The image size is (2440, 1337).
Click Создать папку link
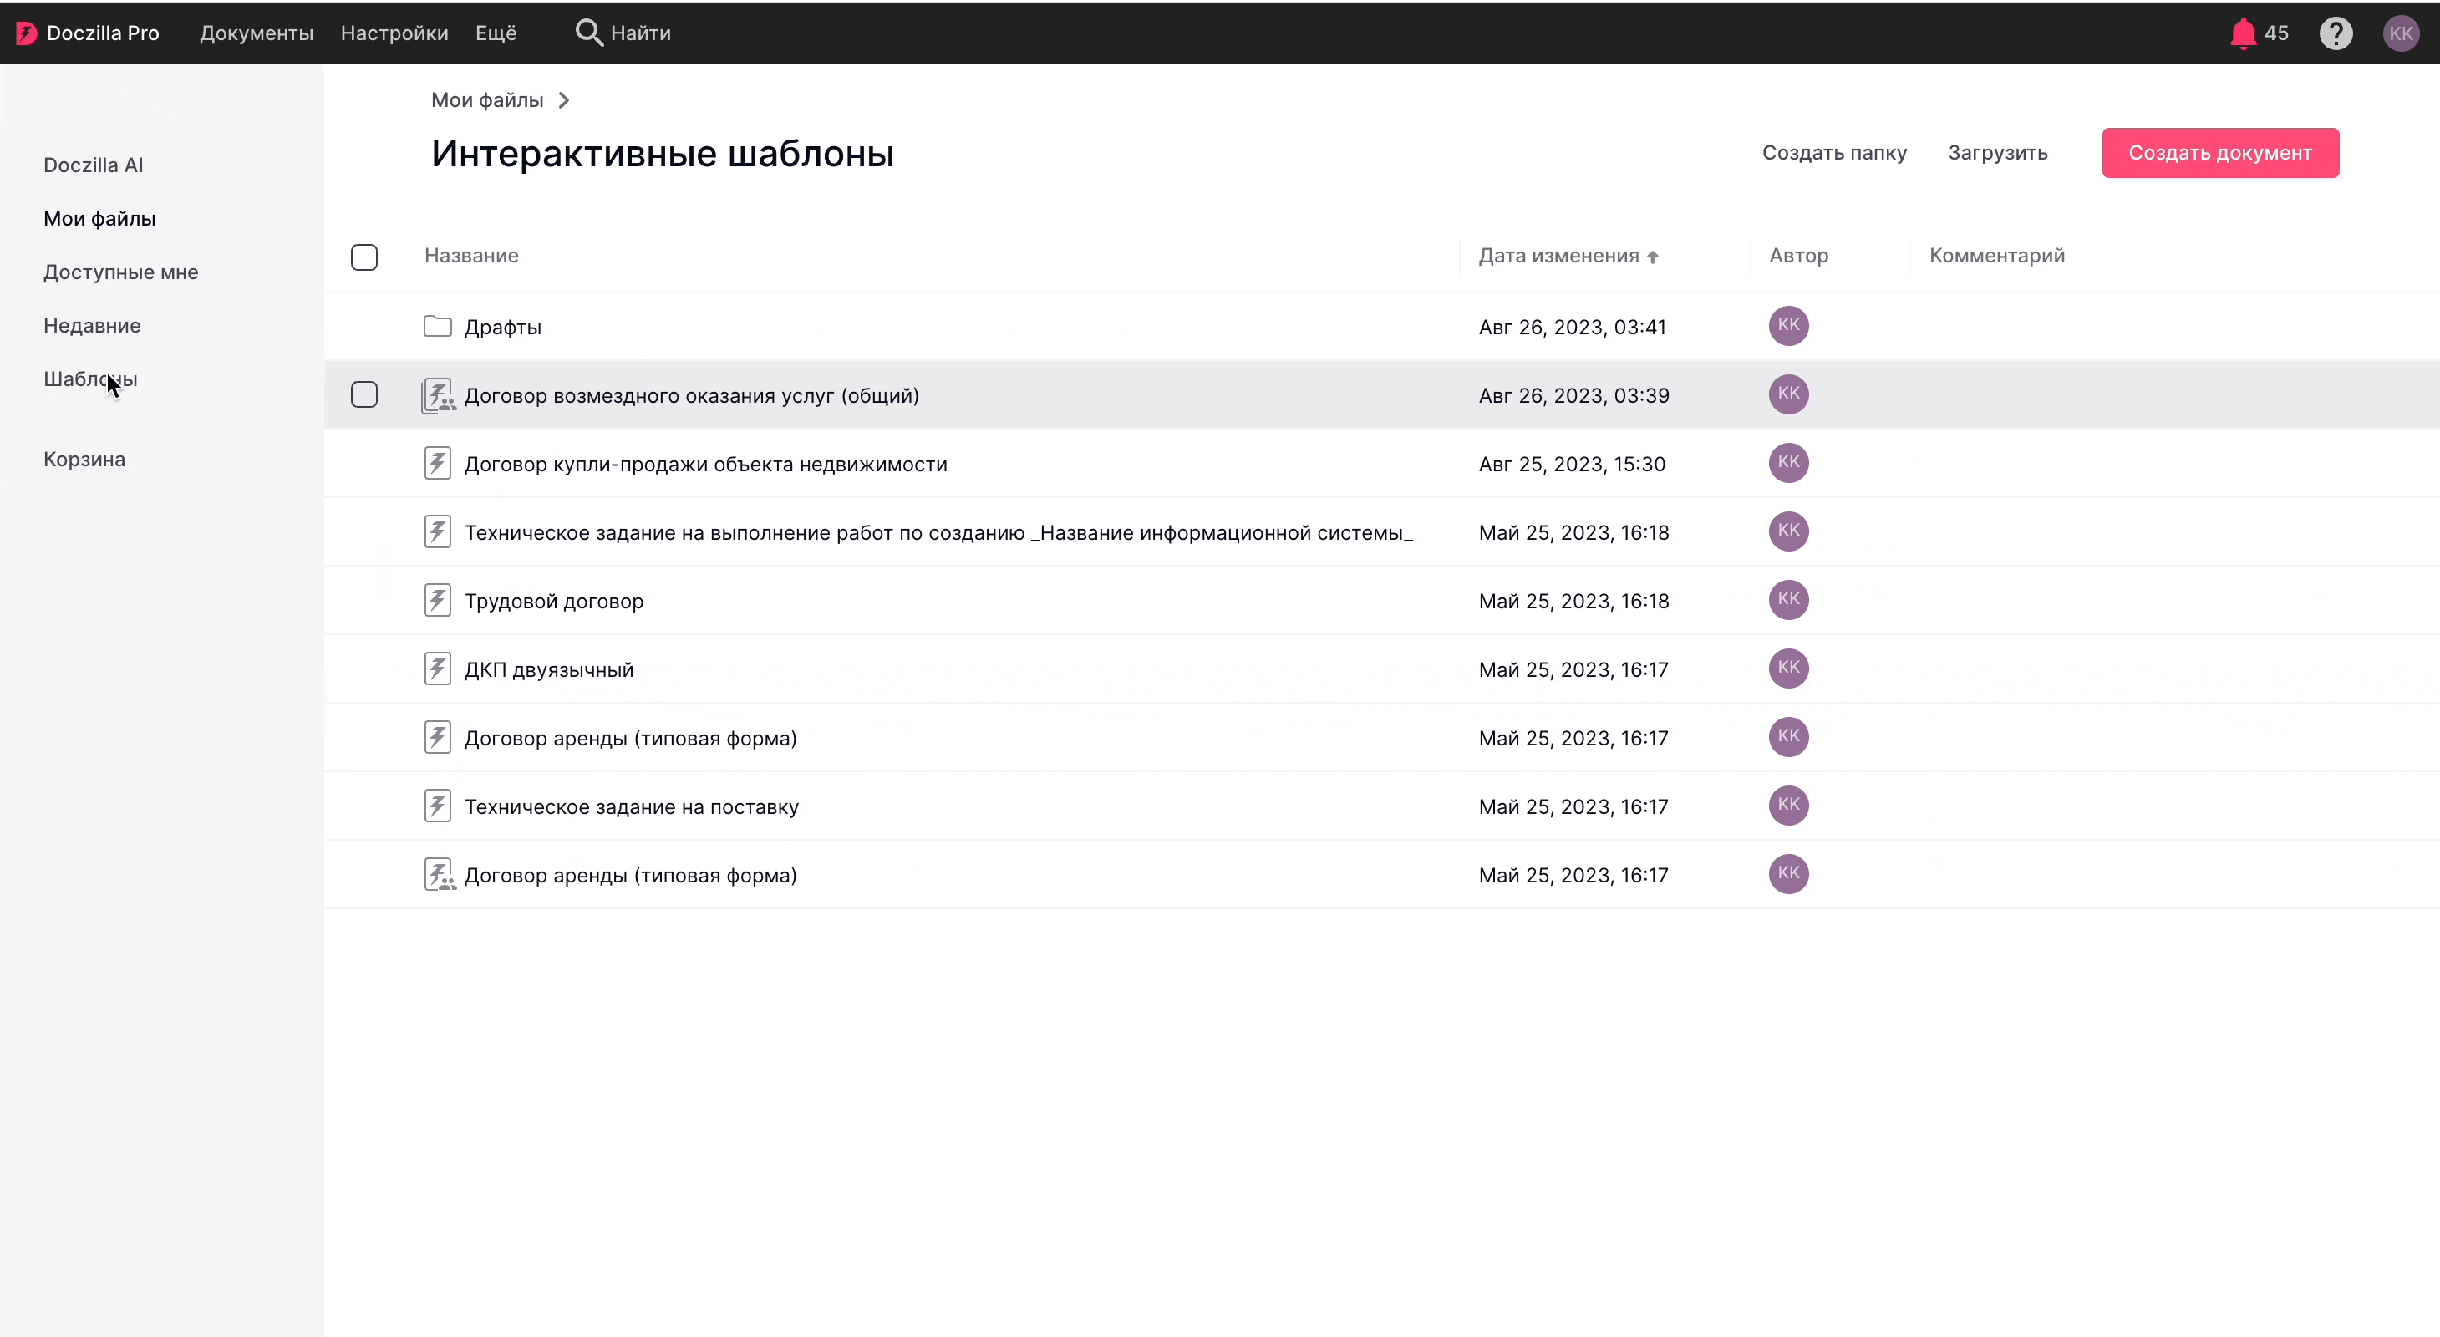(1834, 152)
